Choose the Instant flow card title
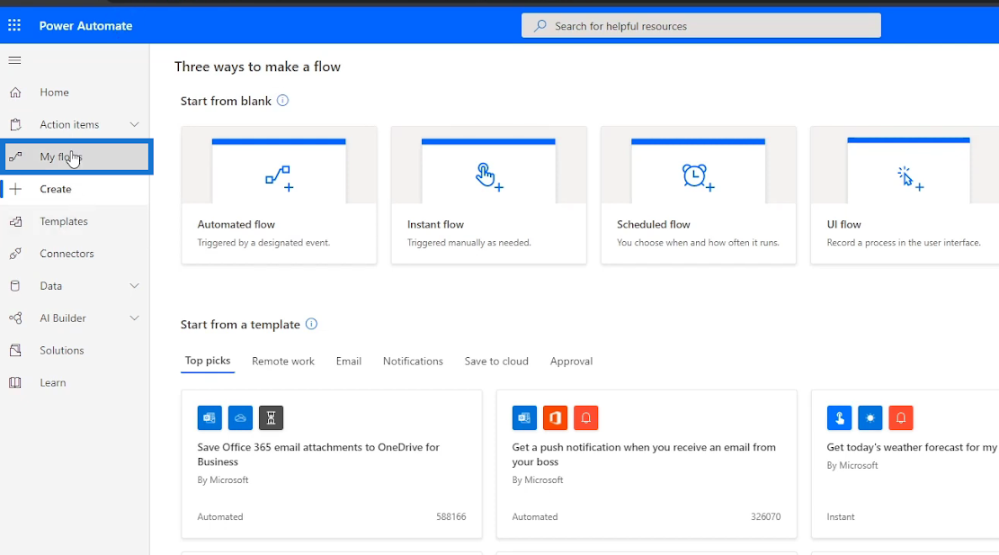The width and height of the screenshot is (999, 555). pyautogui.click(x=436, y=224)
